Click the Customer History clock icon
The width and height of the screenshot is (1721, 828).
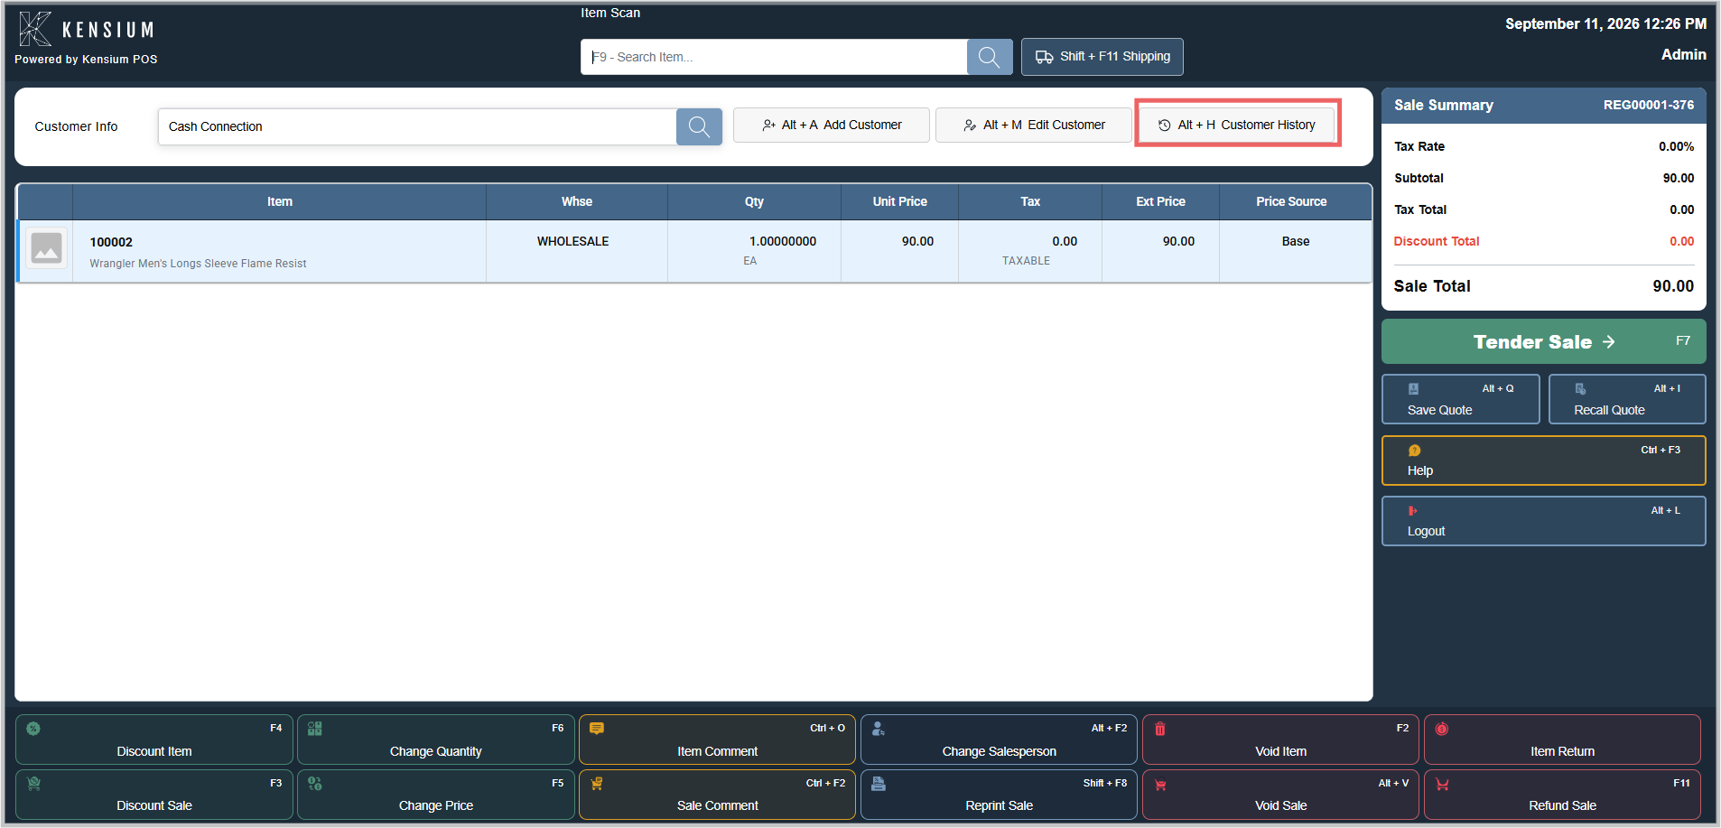[x=1165, y=126]
